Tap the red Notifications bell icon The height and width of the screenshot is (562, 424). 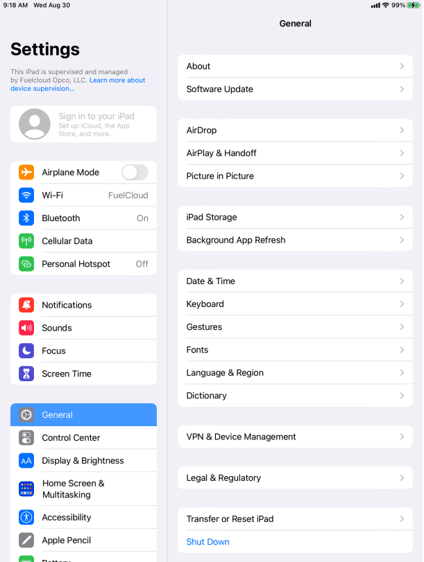coord(26,305)
